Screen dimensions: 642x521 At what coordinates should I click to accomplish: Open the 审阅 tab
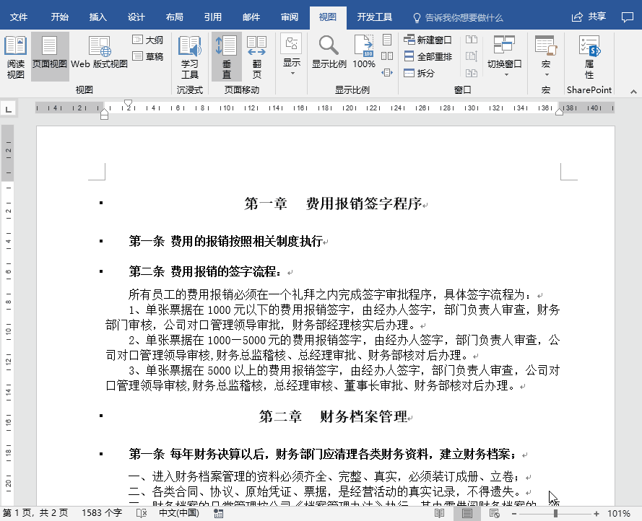(x=290, y=17)
